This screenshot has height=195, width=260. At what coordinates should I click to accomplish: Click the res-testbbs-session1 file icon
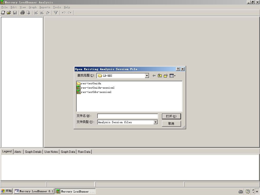coord(79,92)
